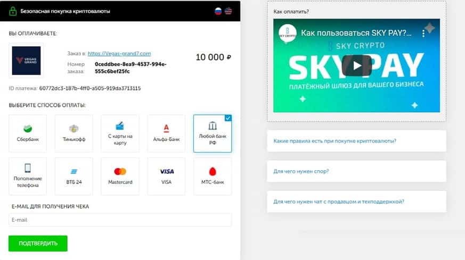The width and height of the screenshot is (465, 260).
Task: Choose 'Пополнение телефона' payment option
Action: [x=28, y=176]
